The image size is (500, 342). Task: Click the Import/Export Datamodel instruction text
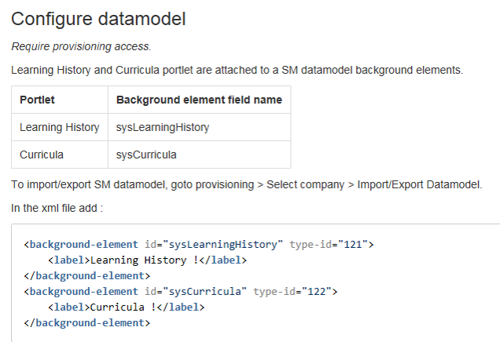[247, 184]
